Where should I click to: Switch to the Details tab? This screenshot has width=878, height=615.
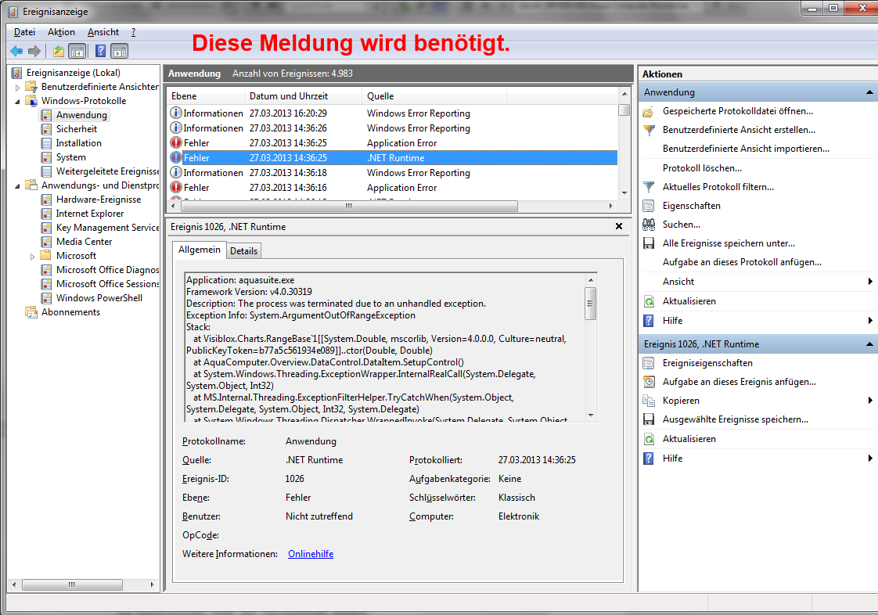pyautogui.click(x=243, y=251)
